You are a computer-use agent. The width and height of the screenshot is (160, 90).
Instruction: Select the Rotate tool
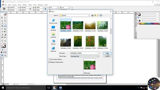2,29
